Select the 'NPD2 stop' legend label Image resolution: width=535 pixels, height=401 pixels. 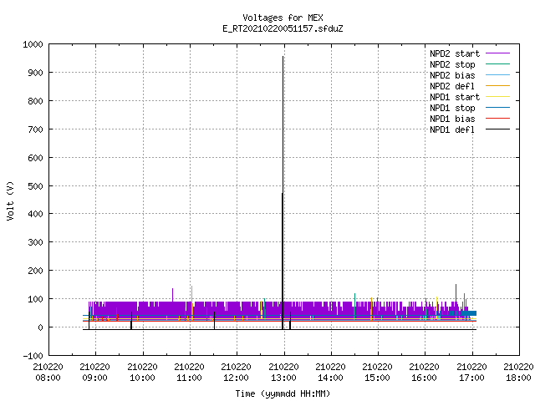pyautogui.click(x=452, y=64)
